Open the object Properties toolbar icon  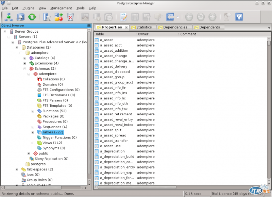47,17
